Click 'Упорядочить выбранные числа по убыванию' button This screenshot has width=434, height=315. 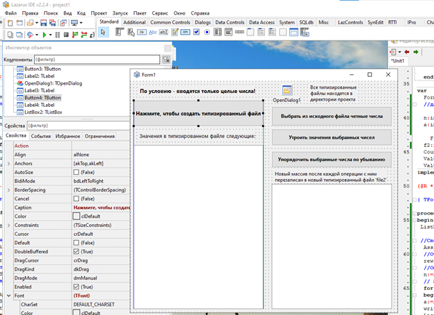331,160
